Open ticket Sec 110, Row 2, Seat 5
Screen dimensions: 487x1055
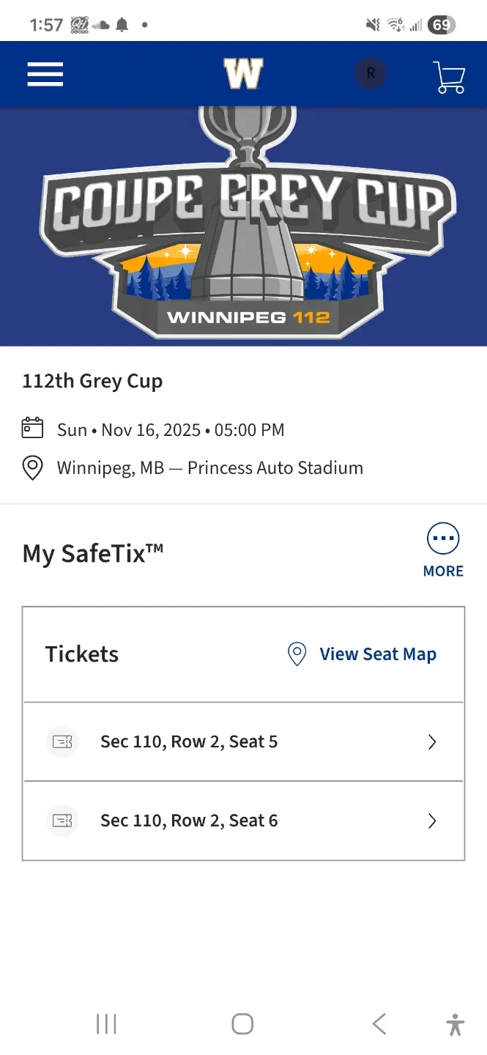pos(189,742)
